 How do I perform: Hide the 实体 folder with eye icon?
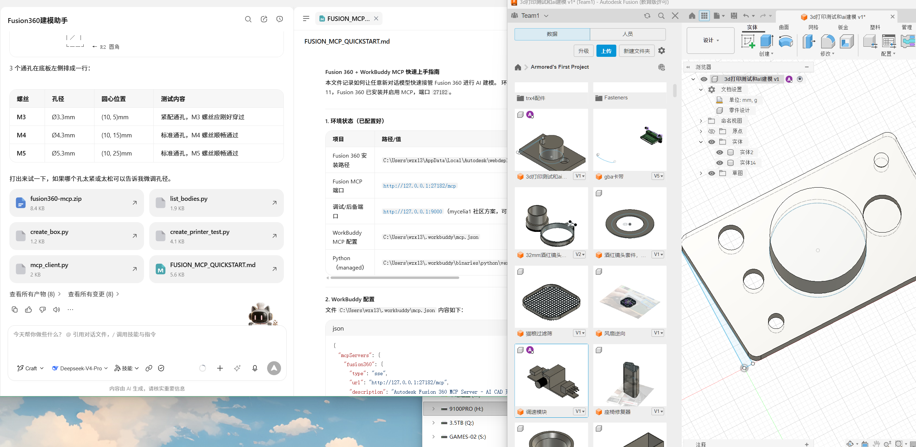coord(712,142)
